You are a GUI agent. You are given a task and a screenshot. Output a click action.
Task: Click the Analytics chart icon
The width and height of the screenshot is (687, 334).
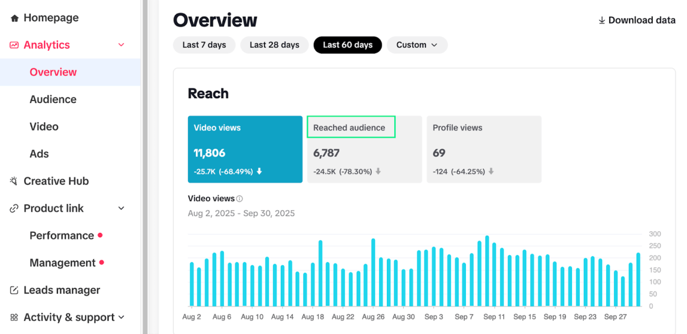click(x=14, y=45)
